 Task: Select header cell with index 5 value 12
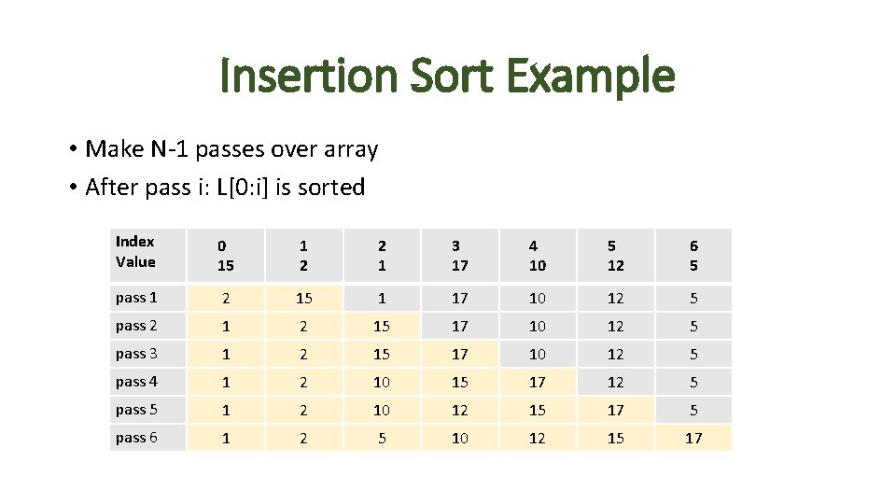[615, 256]
